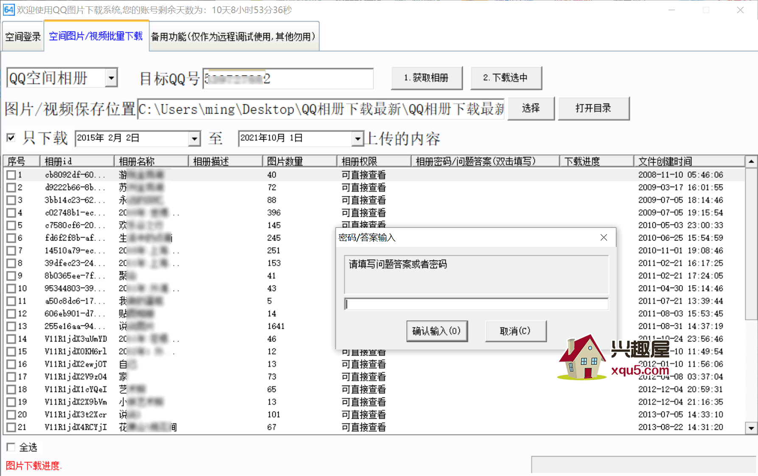Click the 2.下载选中 button
The width and height of the screenshot is (758, 476).
tap(506, 78)
